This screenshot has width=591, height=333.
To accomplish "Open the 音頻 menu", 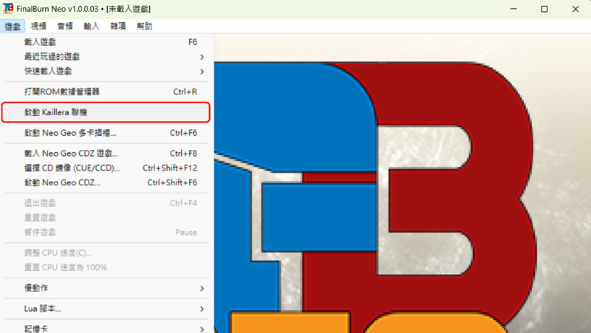I will click(x=65, y=26).
